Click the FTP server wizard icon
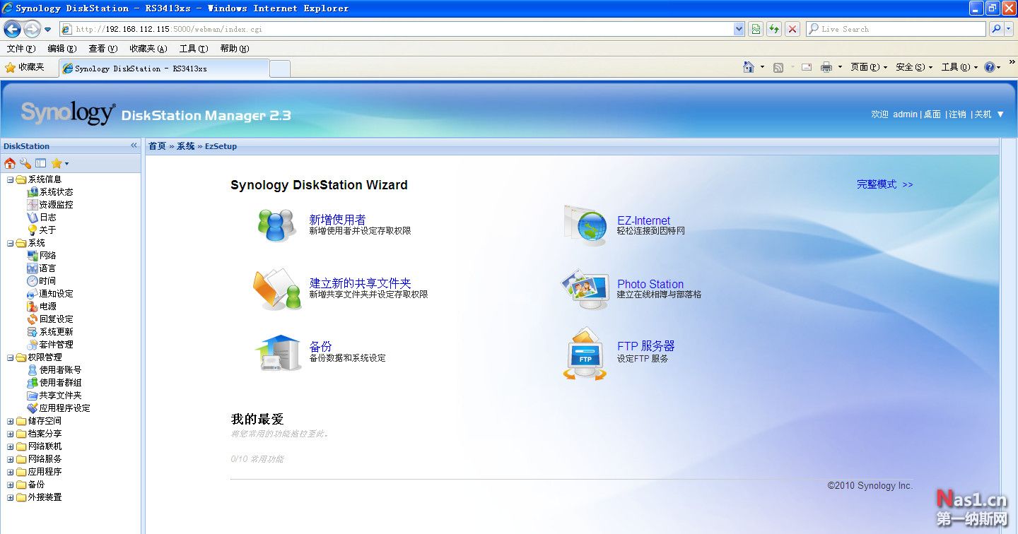 point(585,354)
